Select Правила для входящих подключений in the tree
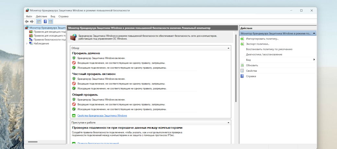Viewport: 337px width, 149px height. click(x=50, y=32)
